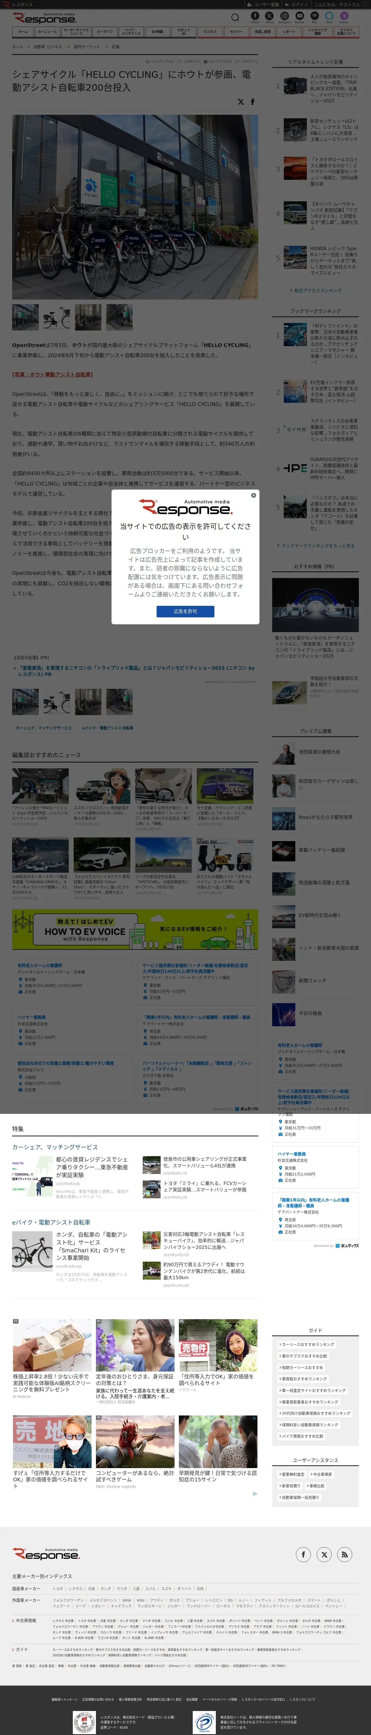Open the RSS icon in the header

click(x=314, y=16)
